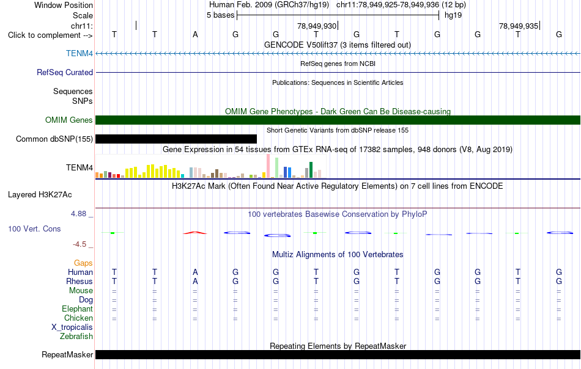
Task: Click the X_tropicalis alignment label
Action: point(72,327)
